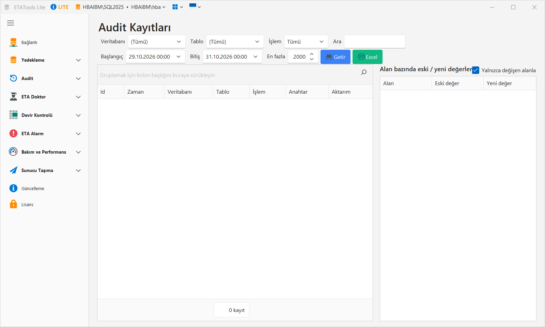Image resolution: width=545 pixels, height=327 pixels.
Task: Click the ETA Alarm exclamation icon
Action: [13, 134]
